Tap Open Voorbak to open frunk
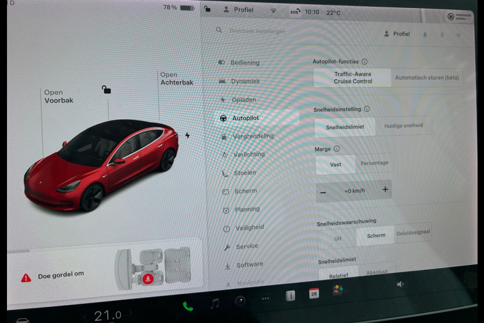 (x=59, y=96)
